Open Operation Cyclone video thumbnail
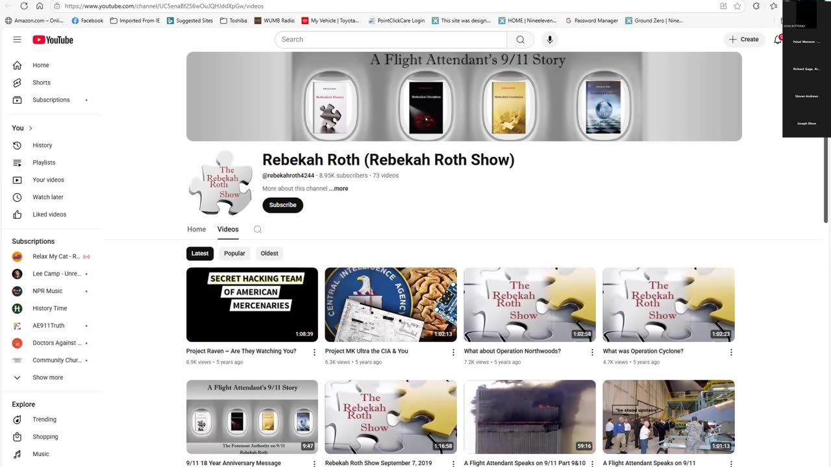 pos(669,305)
